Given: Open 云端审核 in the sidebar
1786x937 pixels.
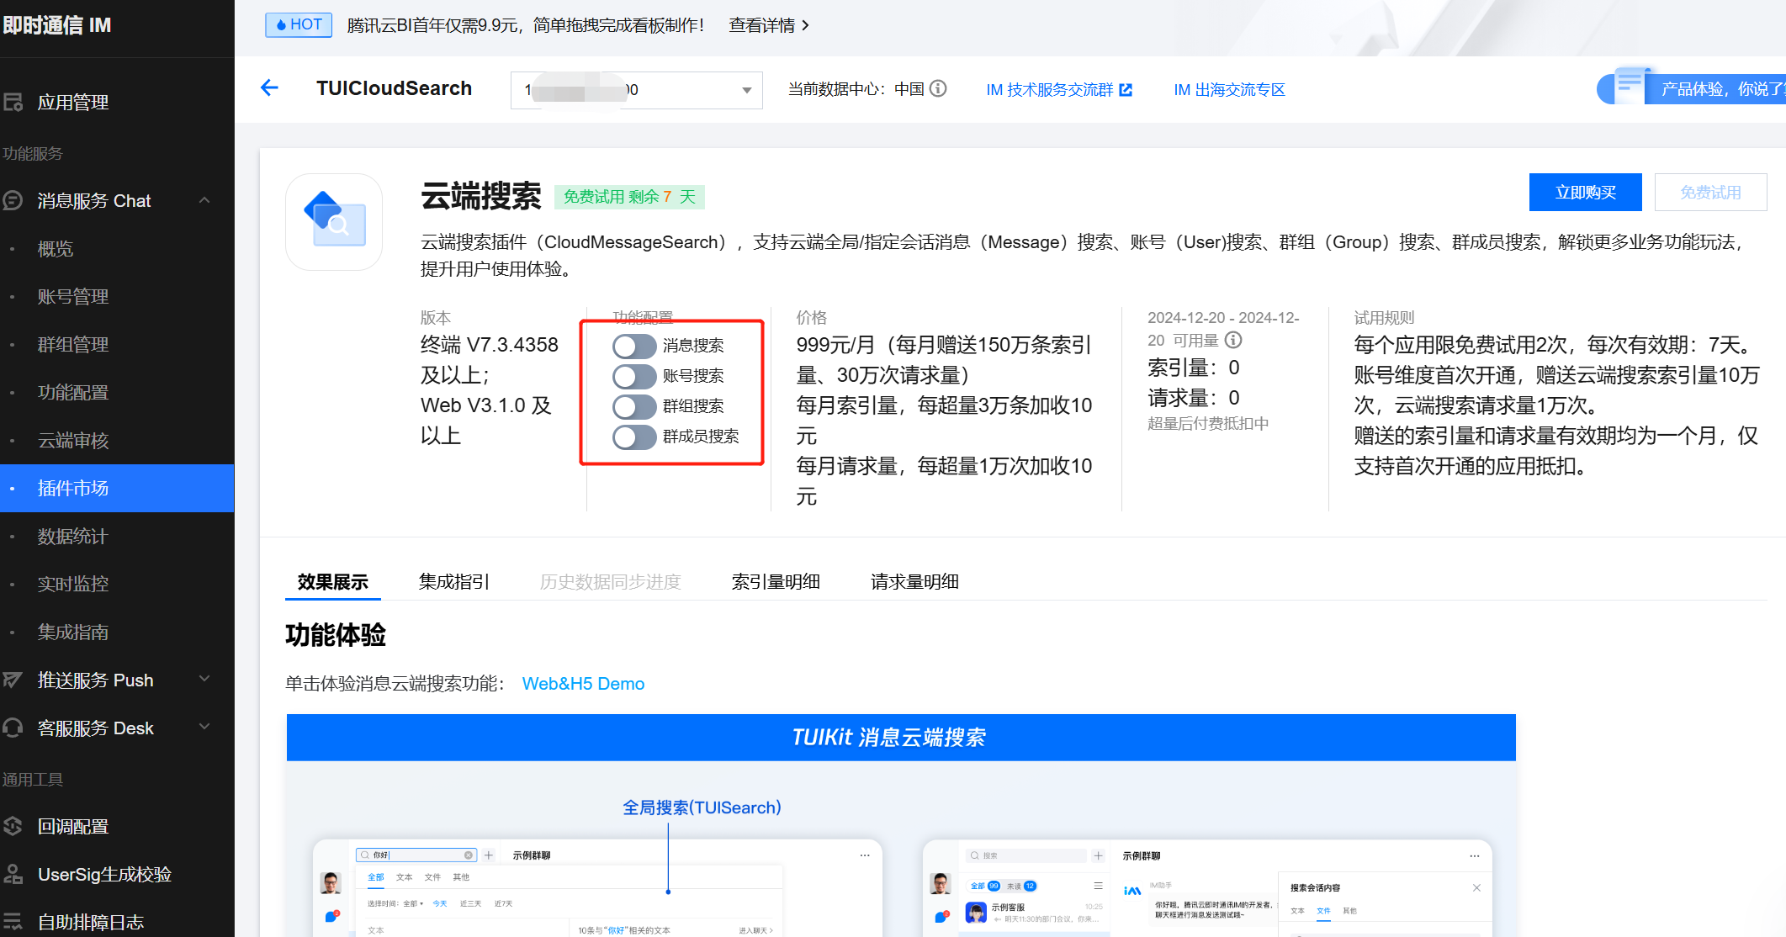Looking at the screenshot, I should (117, 441).
